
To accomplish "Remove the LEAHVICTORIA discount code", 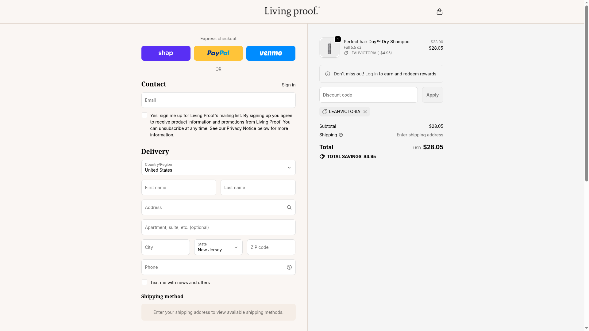I will tap(365, 112).
